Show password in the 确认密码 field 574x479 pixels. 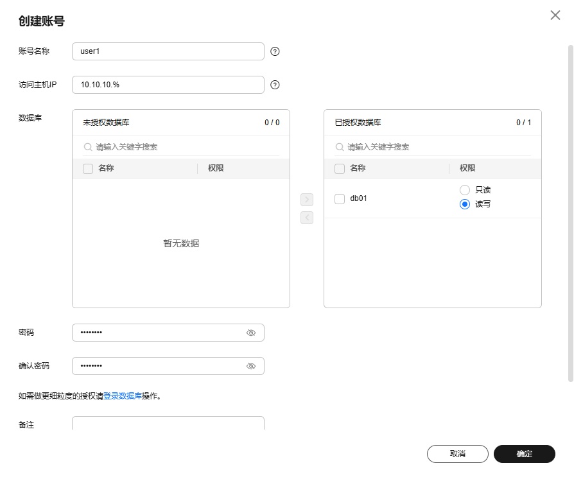pos(251,366)
